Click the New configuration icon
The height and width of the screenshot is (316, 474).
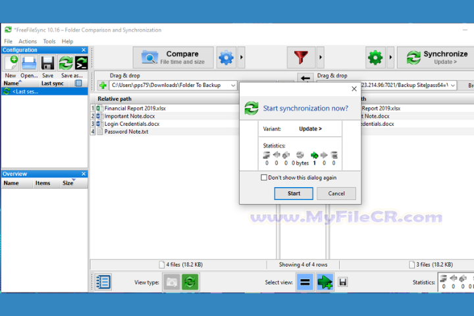coord(11,63)
